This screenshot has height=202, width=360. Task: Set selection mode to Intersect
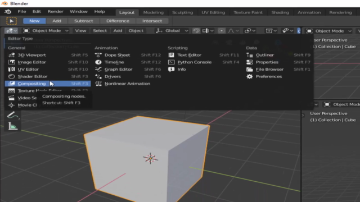(152, 21)
